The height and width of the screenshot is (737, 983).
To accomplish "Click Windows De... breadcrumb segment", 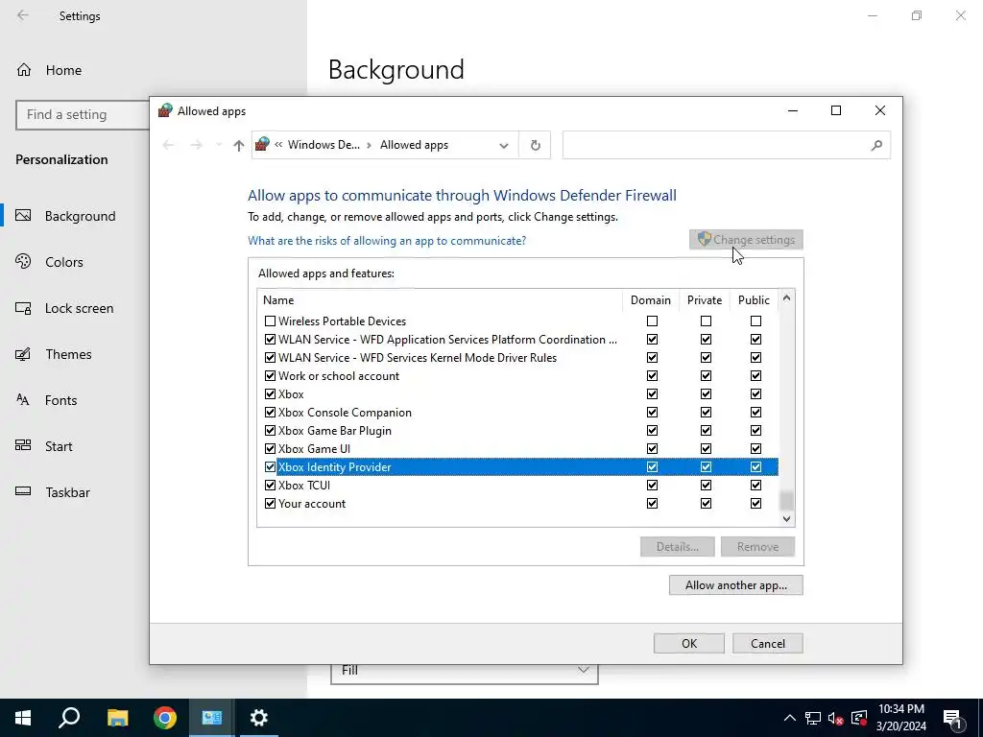I will click(x=324, y=145).
